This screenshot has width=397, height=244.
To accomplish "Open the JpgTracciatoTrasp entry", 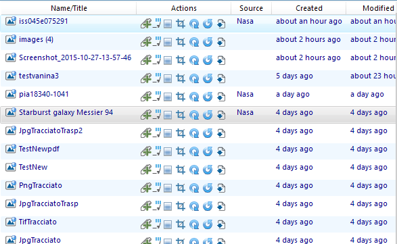I will point(49,203).
